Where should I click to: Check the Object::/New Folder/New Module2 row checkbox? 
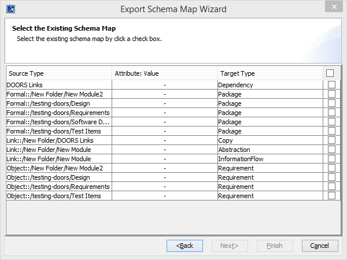coord(331,168)
